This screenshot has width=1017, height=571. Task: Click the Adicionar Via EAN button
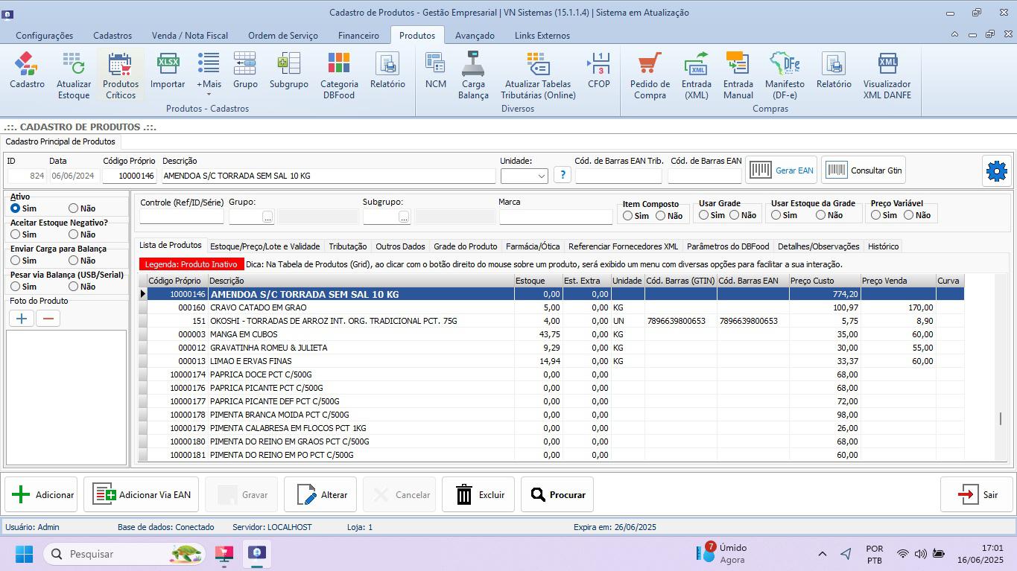pos(141,495)
